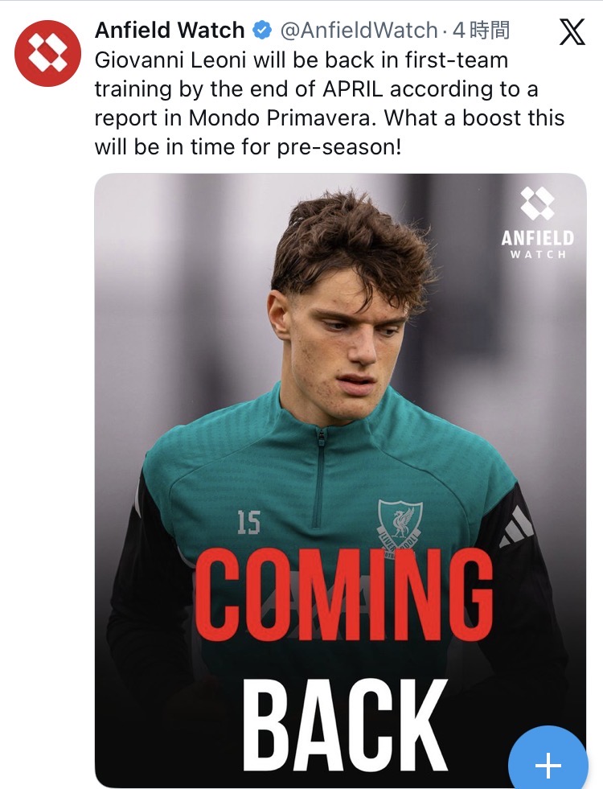Open the Anfield Watch account name link
This screenshot has width=603, height=789.
coord(170,31)
